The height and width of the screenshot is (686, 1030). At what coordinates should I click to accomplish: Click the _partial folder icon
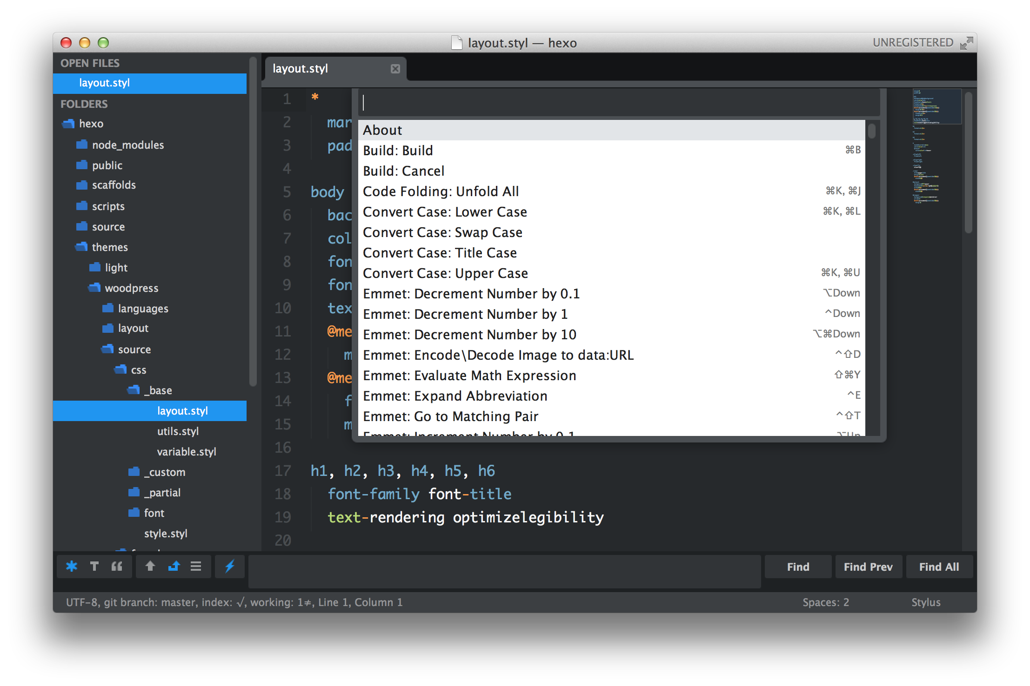tap(134, 492)
